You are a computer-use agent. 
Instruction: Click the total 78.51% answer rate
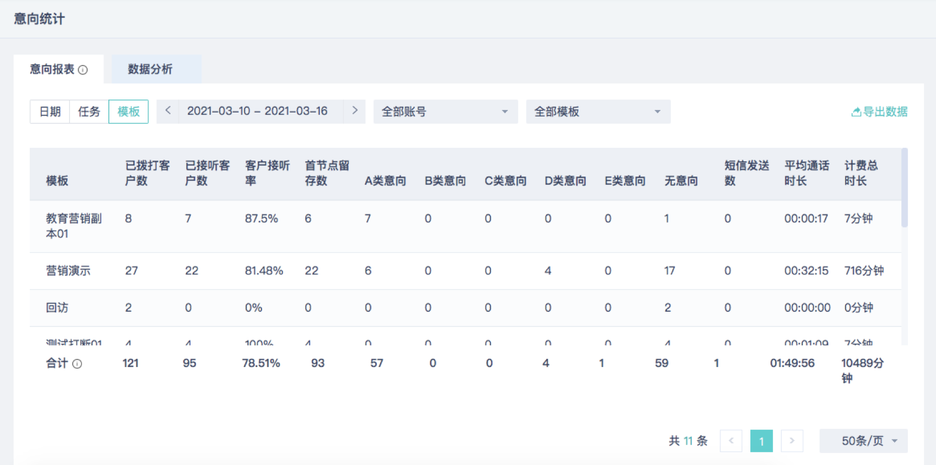[x=261, y=363]
